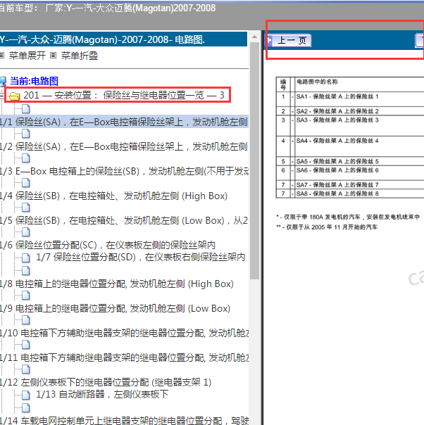424x425 pixels.
Task: Click the page icon above item 1/5
Action: coord(26,208)
